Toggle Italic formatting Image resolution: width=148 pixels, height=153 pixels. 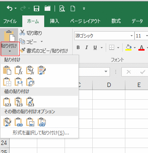coord(86,48)
